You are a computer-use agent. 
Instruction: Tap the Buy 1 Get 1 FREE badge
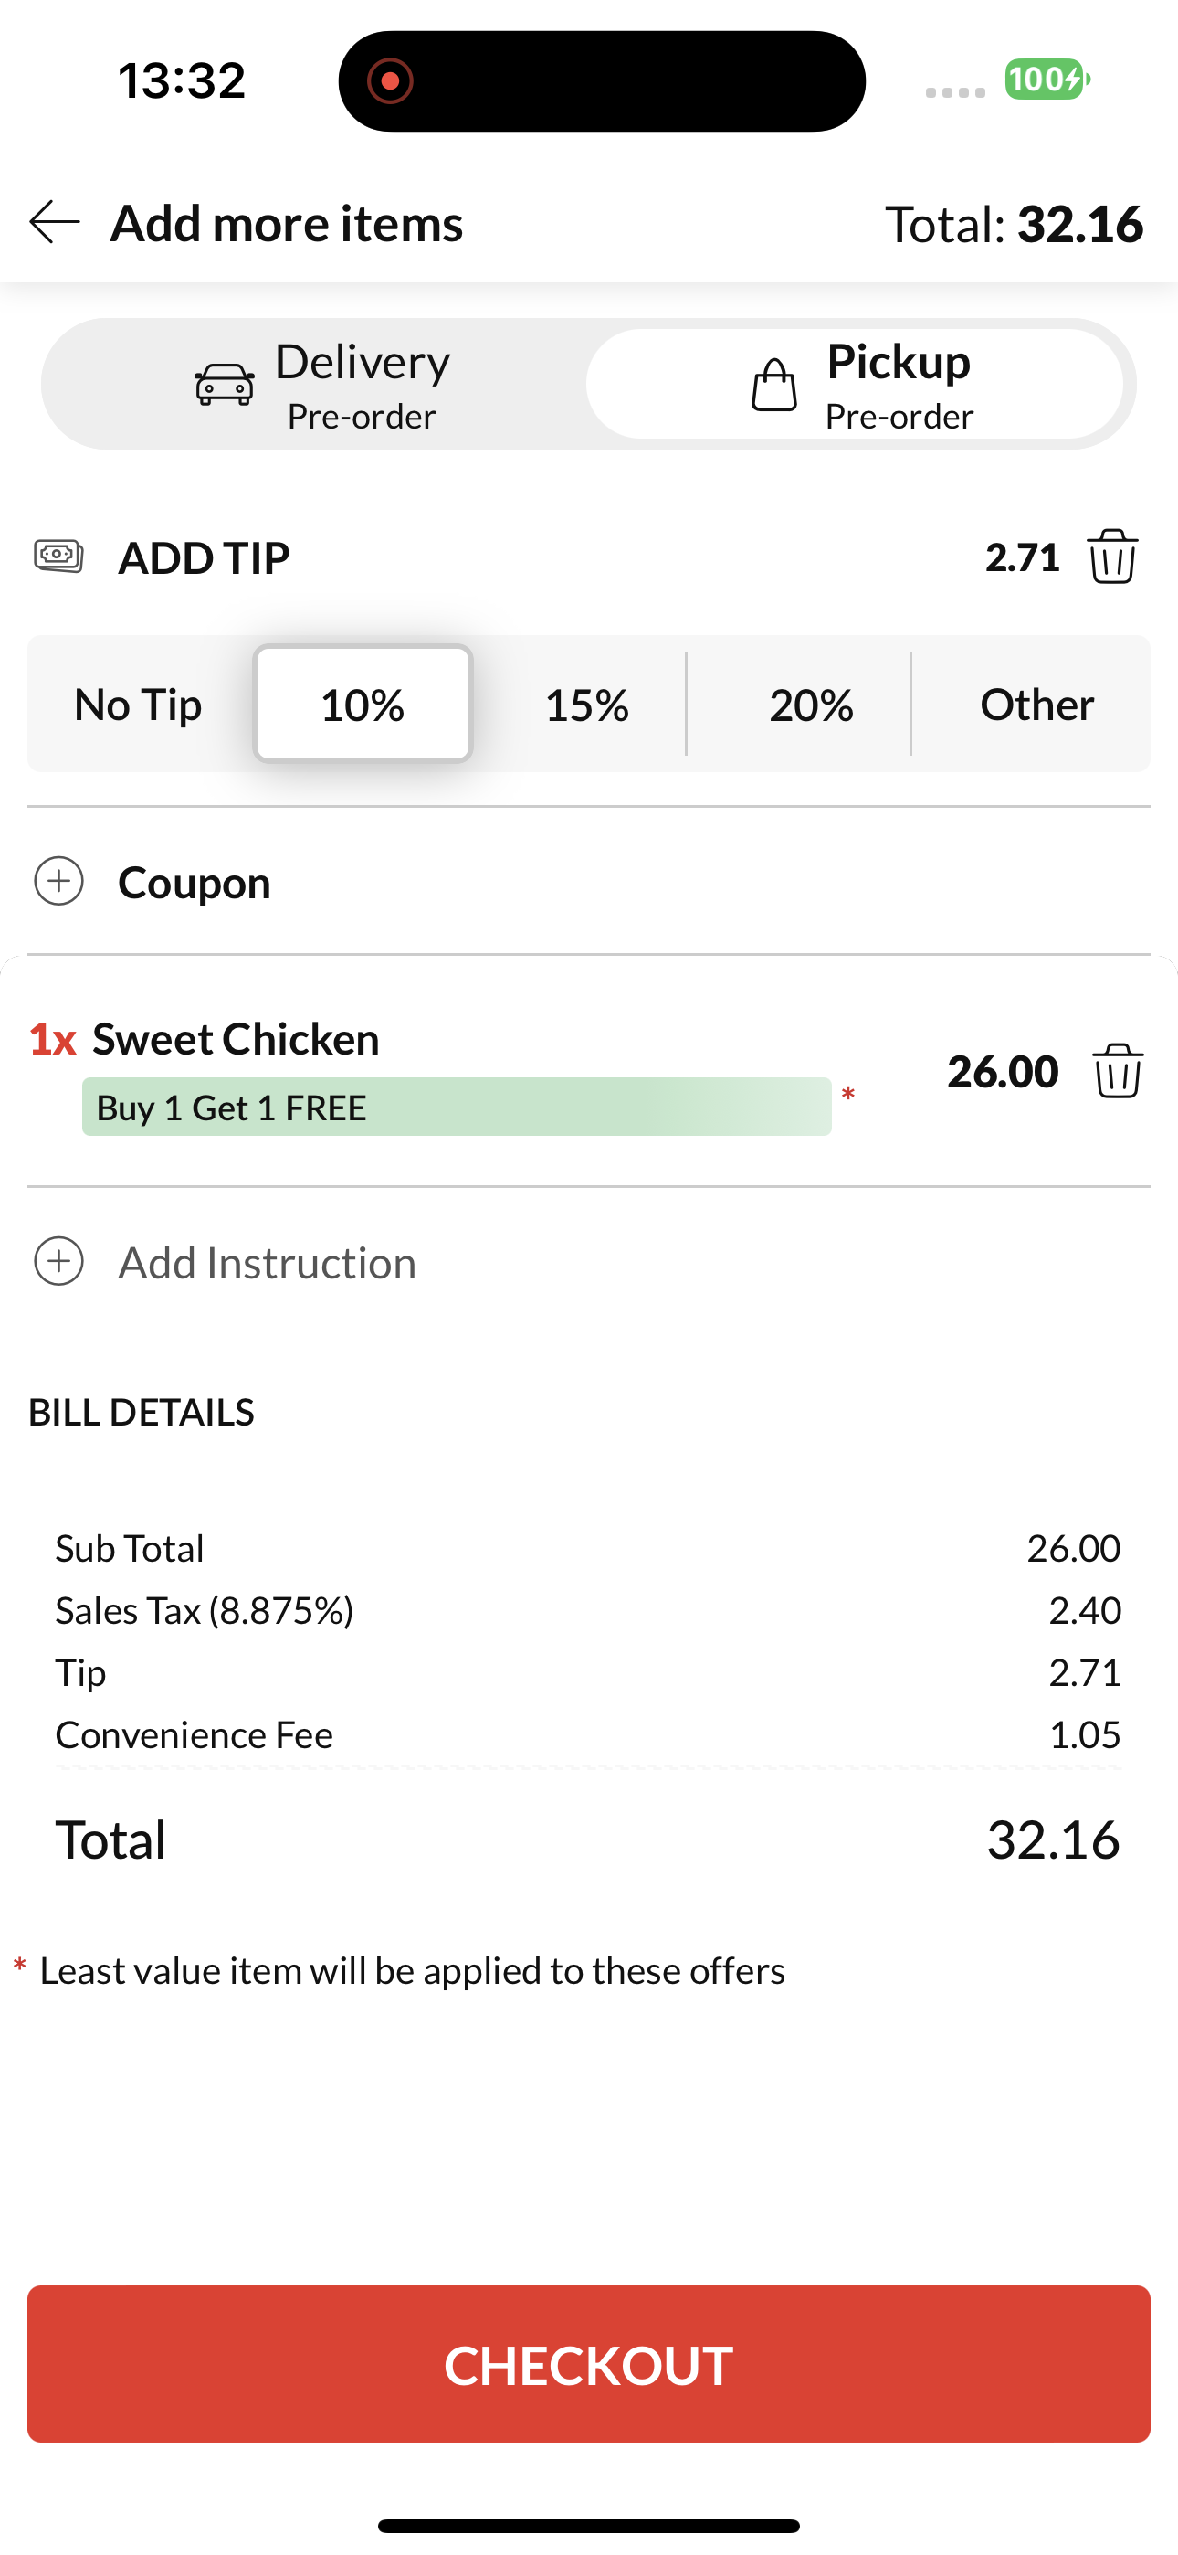(x=456, y=1107)
